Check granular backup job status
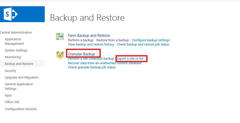 92,67
